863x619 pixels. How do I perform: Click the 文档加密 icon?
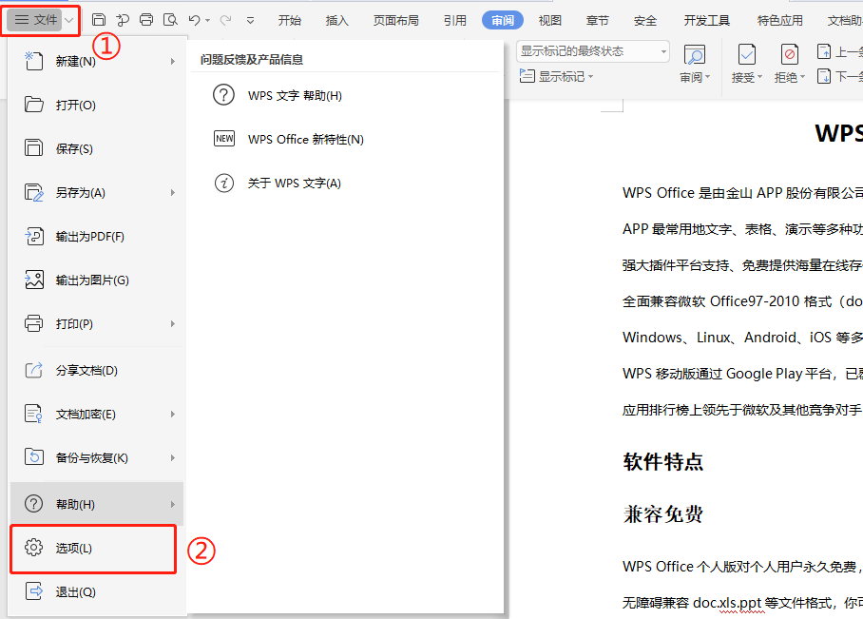(x=33, y=414)
